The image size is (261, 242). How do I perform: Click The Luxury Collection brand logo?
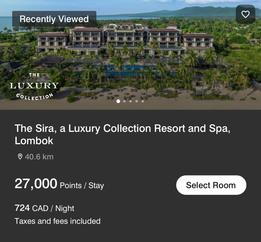34,87
